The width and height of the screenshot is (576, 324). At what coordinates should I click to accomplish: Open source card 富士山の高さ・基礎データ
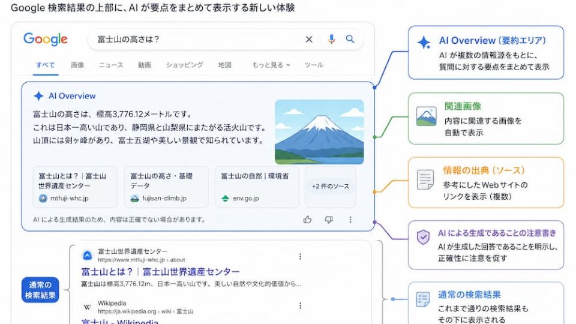pyautogui.click(x=166, y=187)
